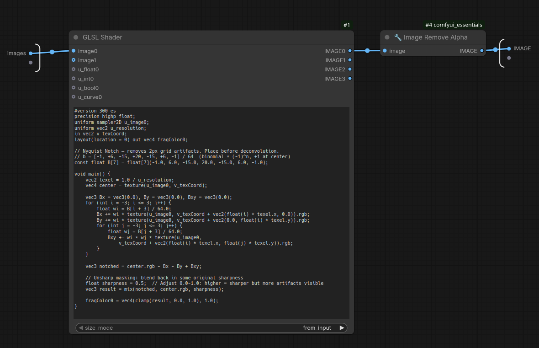The width and height of the screenshot is (539, 348).
Task: Click the u_curve0 input socket
Action: pos(74,97)
